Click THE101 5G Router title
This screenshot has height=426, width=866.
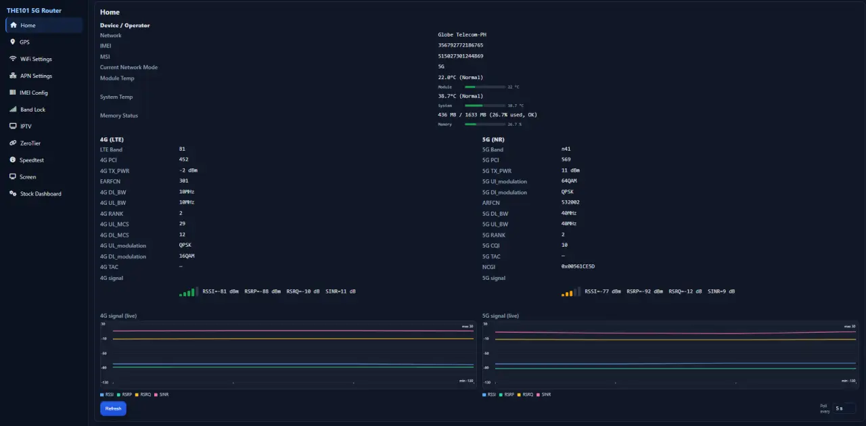34,10
